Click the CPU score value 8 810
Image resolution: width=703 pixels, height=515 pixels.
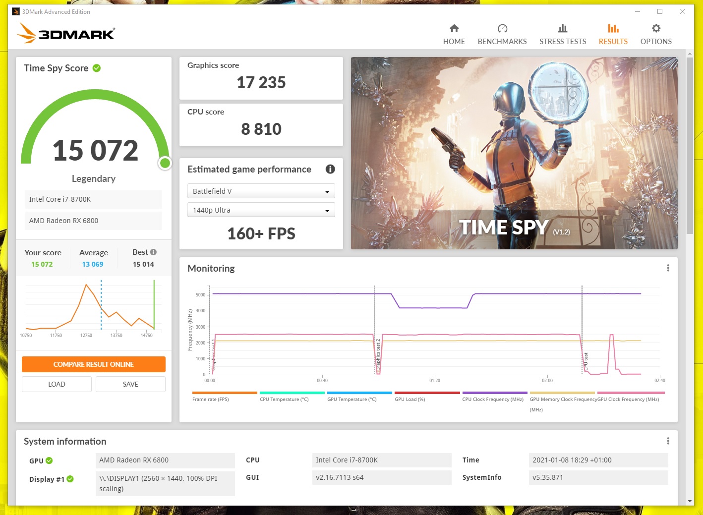[261, 129]
